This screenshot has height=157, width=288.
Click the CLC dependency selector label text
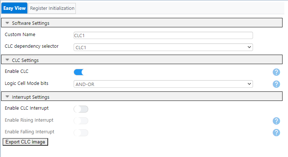(x=32, y=46)
